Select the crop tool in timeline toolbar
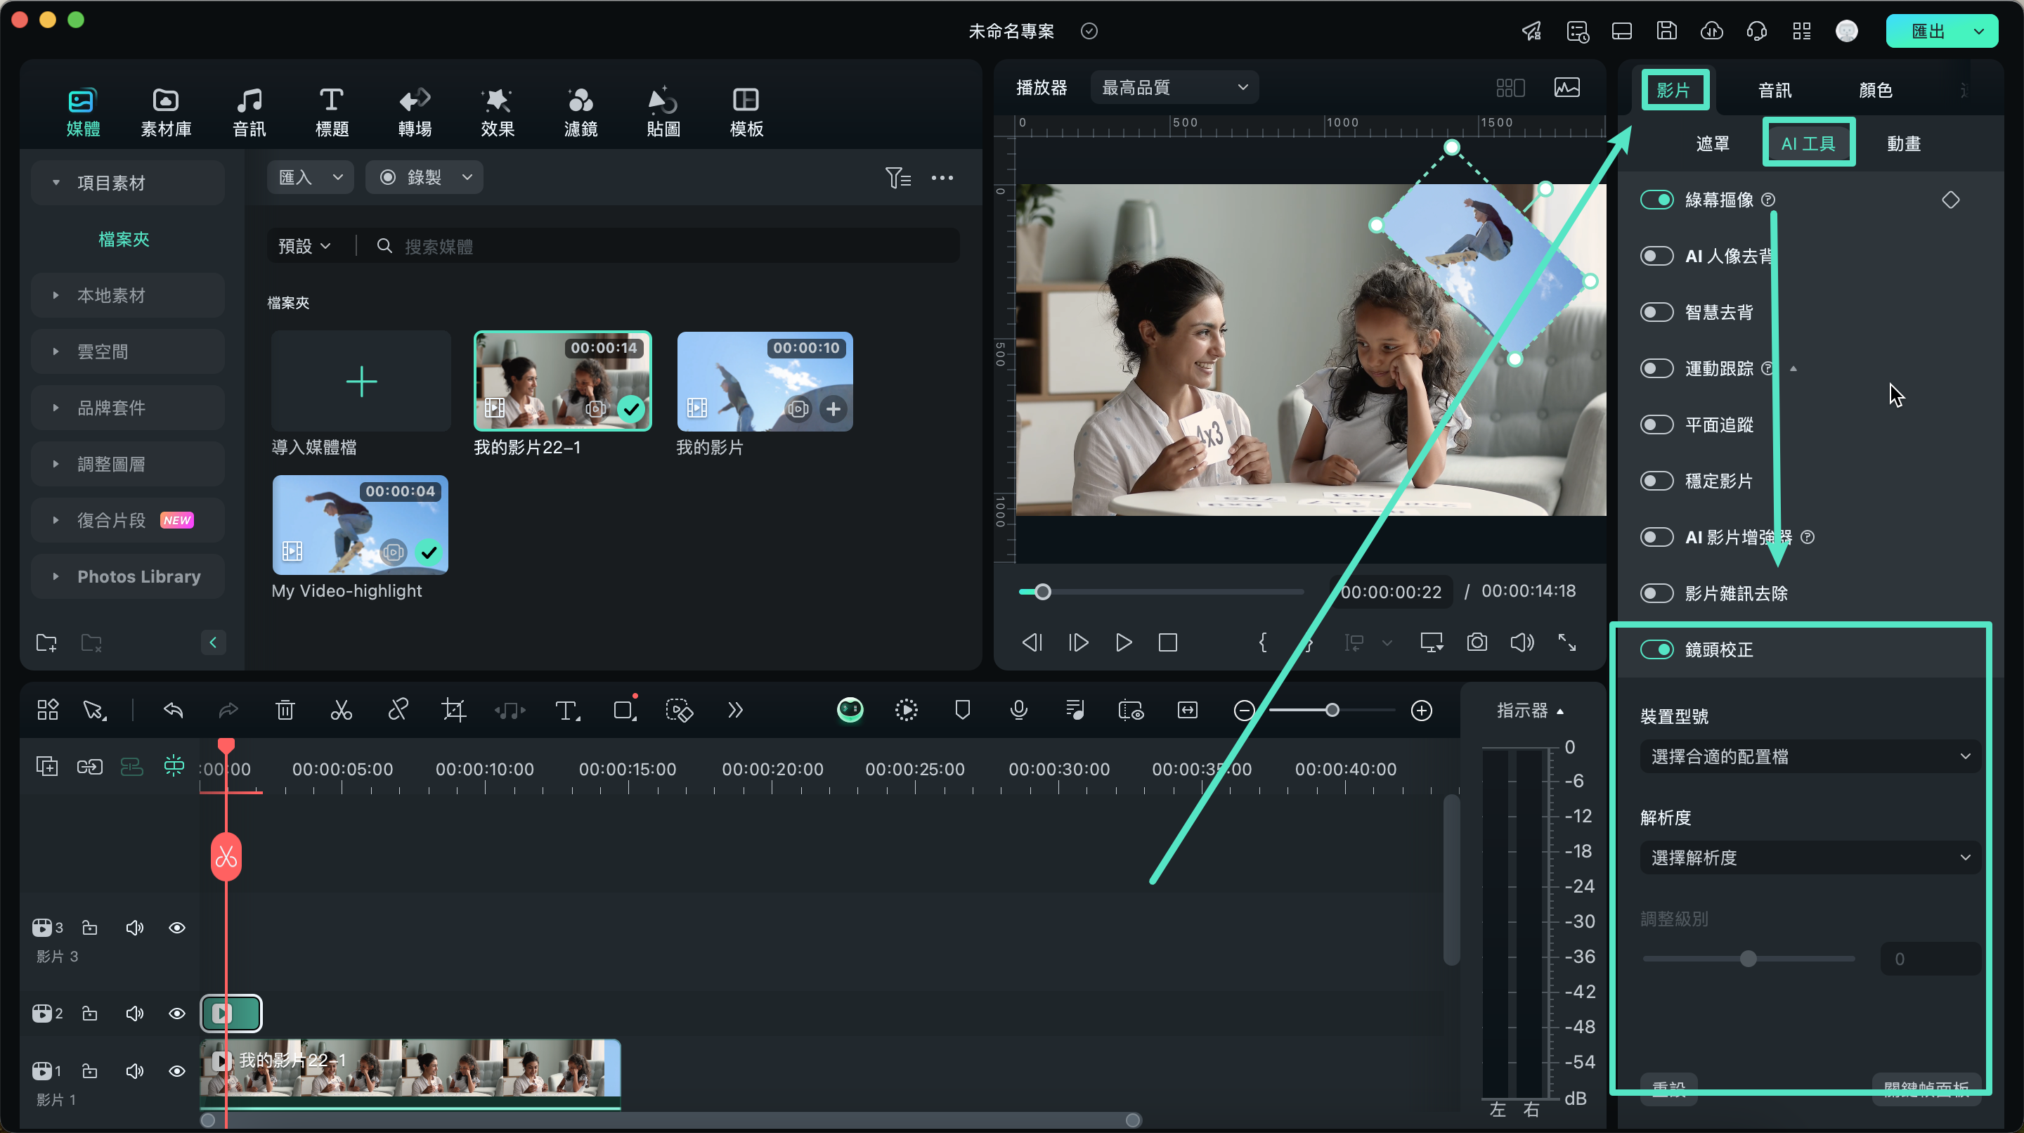 [x=453, y=711]
